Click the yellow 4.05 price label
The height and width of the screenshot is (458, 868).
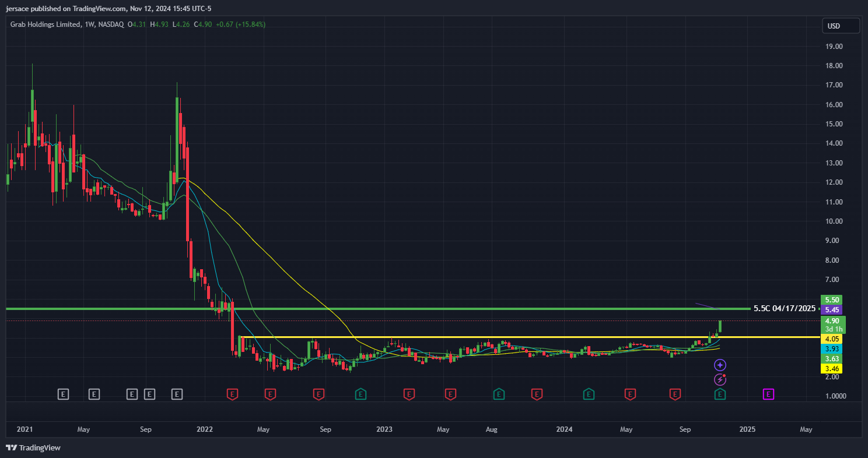tap(832, 339)
